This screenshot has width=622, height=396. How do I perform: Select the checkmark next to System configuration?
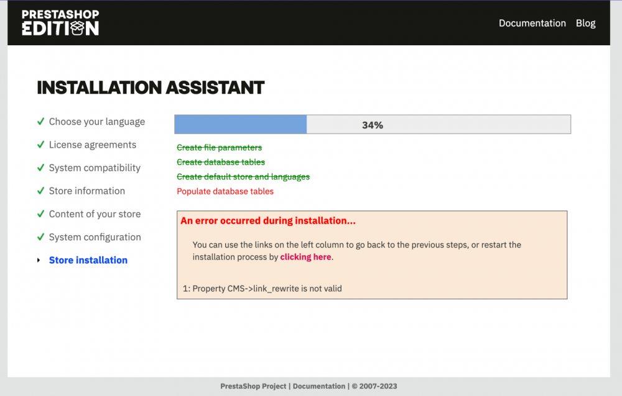pos(40,236)
